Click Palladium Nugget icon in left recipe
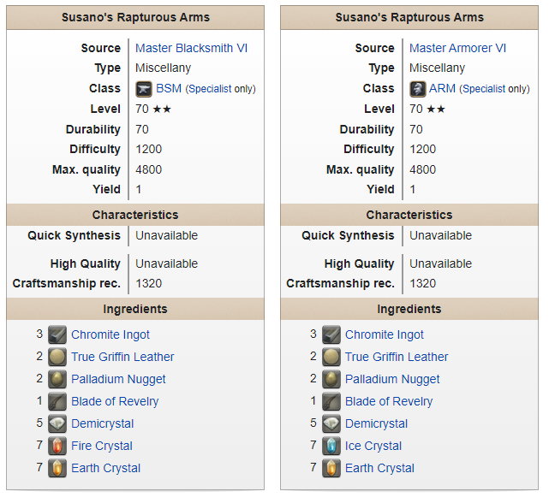 tap(57, 380)
